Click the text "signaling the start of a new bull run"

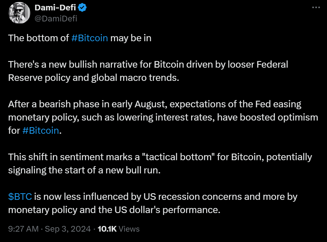tap(84, 170)
